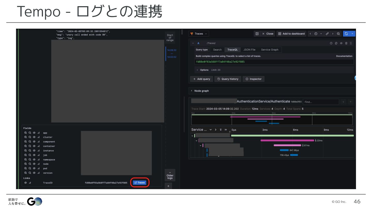The image size is (372, 209).
Task: Copy the shortened link with the chain icon
Action: (x=327, y=34)
